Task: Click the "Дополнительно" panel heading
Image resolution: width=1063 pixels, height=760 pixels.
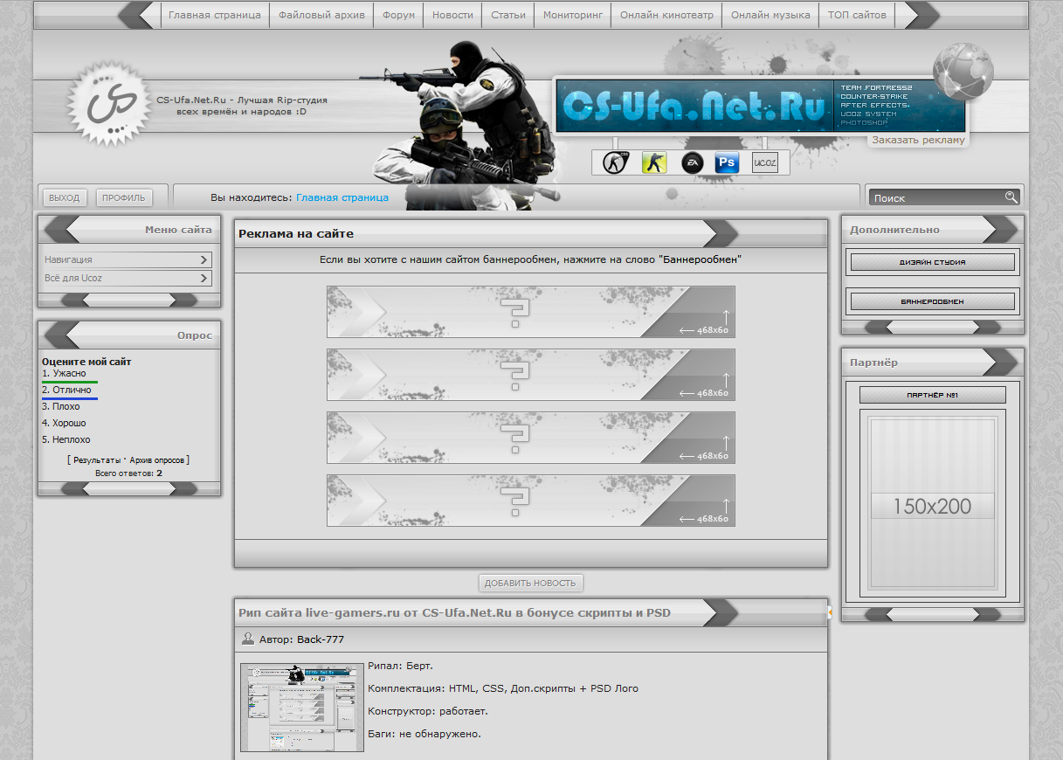Action: [894, 230]
